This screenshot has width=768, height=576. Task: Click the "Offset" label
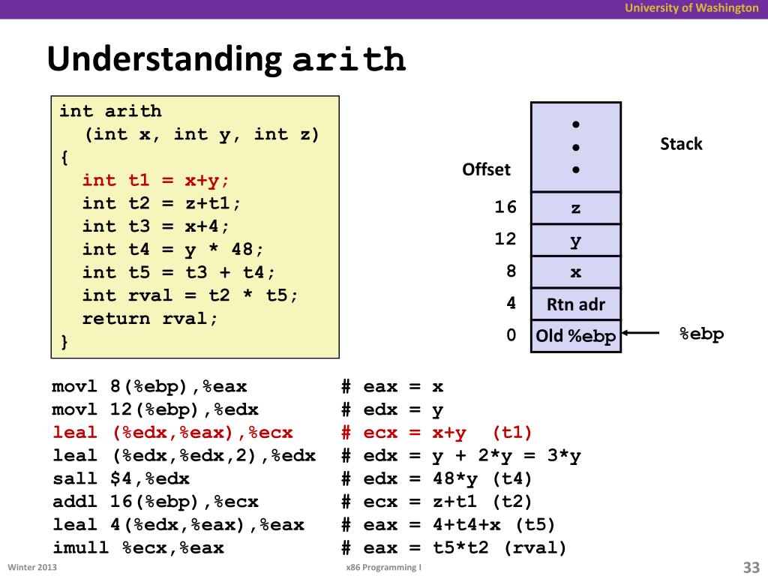[x=486, y=169]
